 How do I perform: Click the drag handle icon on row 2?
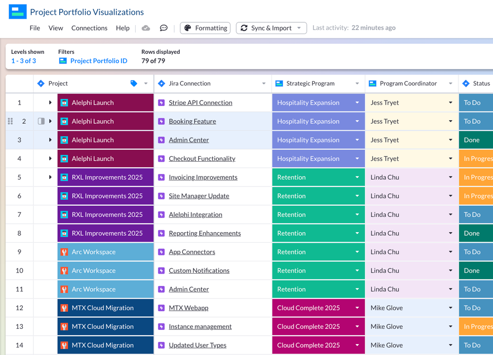coord(10,121)
